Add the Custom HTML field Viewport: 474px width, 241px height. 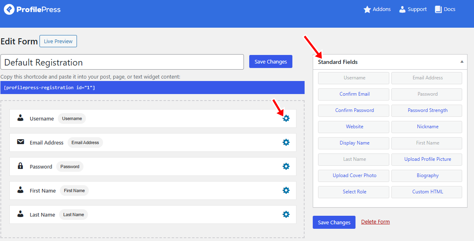click(x=427, y=192)
